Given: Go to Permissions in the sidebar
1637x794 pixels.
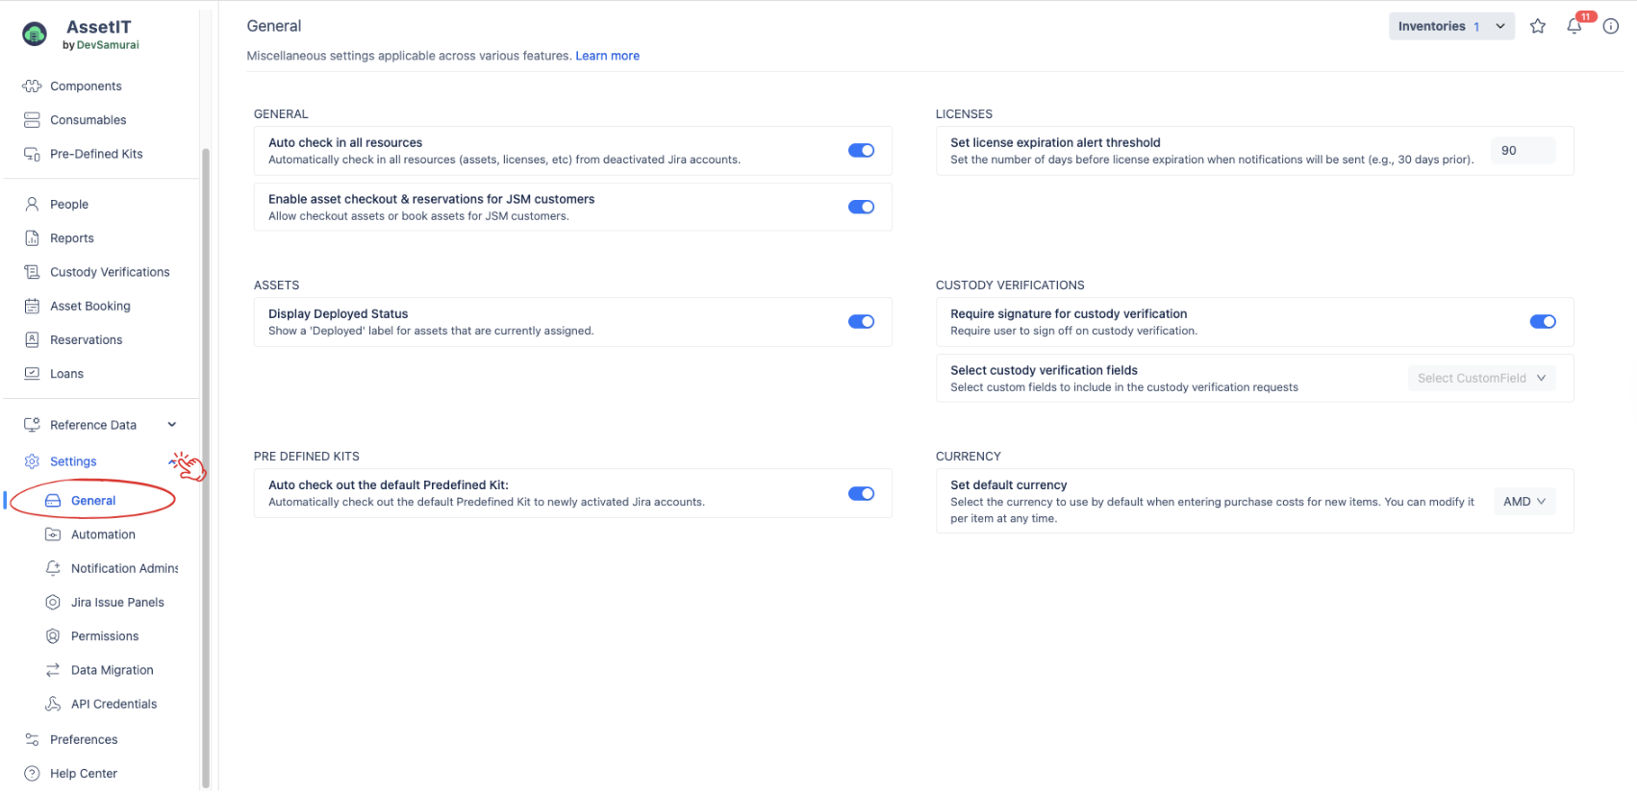Looking at the screenshot, I should (105, 636).
